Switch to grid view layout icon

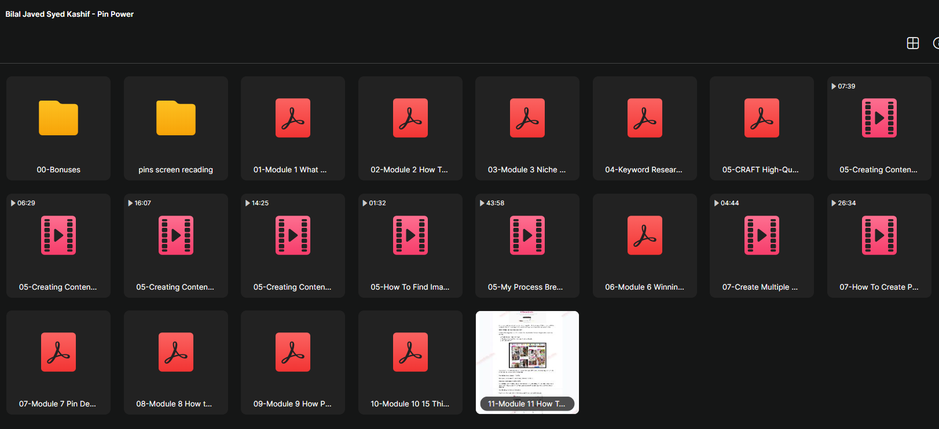913,43
